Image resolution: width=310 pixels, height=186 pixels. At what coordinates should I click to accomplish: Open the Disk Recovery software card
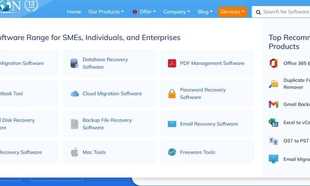pos(29,124)
